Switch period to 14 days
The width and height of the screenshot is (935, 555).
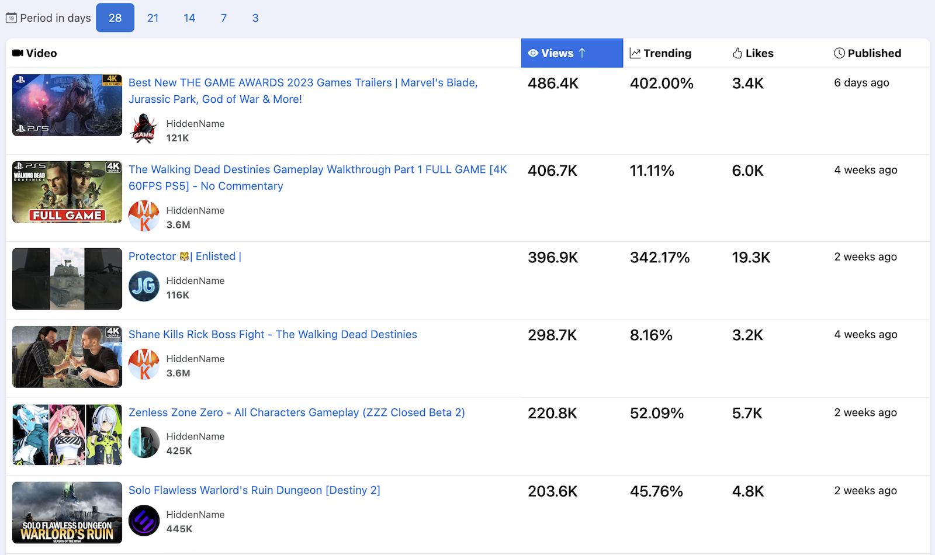pyautogui.click(x=189, y=18)
